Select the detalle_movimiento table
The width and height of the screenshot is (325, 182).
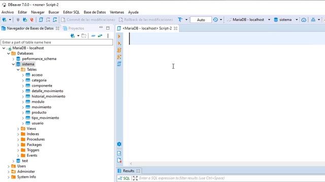click(47, 91)
